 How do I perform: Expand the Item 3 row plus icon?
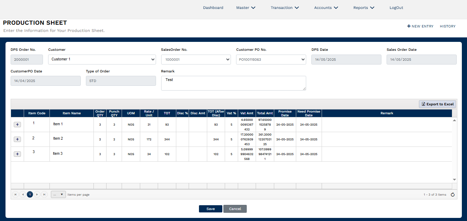coord(18,154)
